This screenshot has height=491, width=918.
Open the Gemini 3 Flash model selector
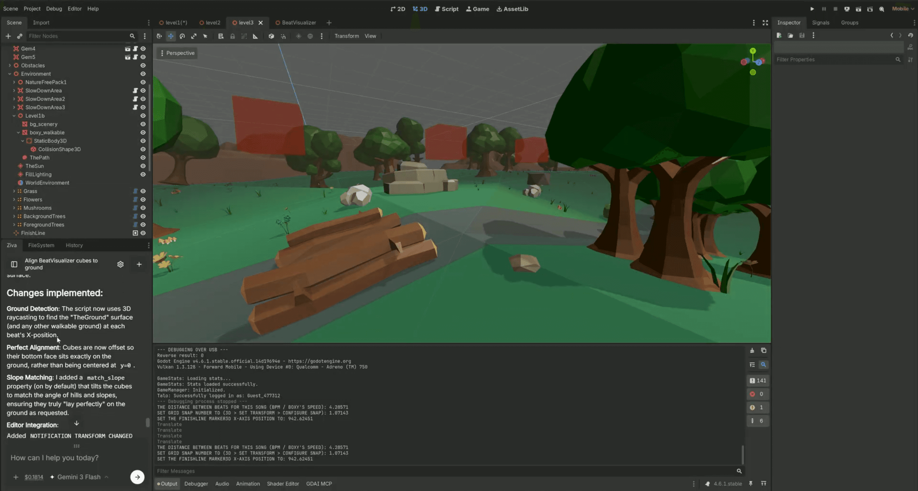coord(79,477)
